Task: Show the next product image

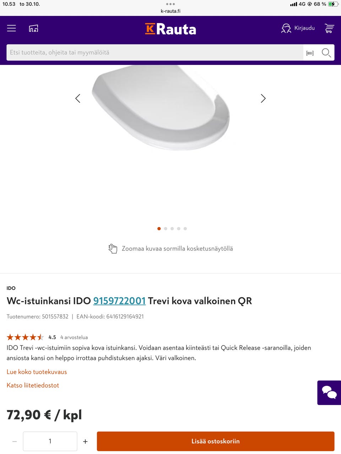Action: (263, 98)
